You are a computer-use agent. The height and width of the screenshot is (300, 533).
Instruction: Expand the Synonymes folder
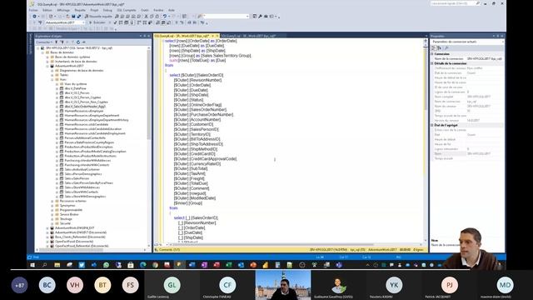52,206
